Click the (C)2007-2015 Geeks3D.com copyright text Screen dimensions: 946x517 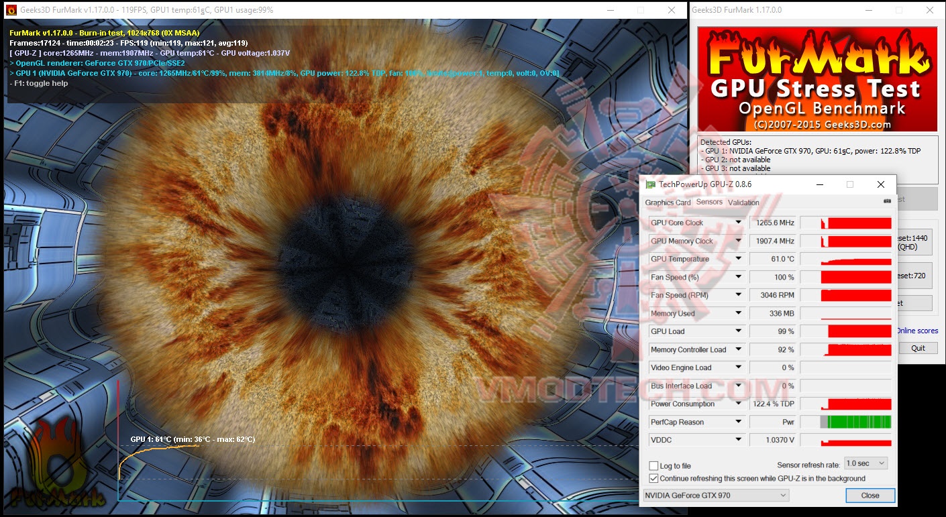click(x=822, y=124)
